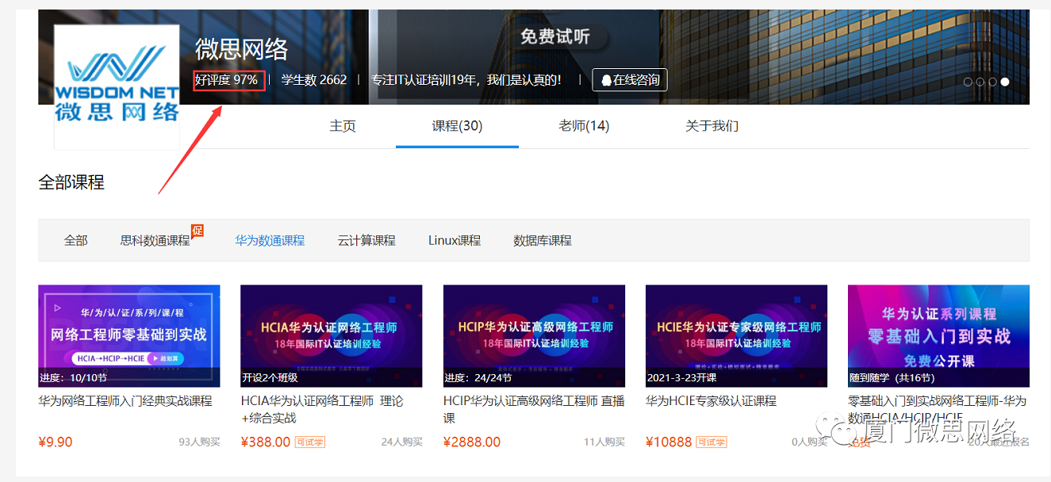
Task: Select the third banner carousel dot
Action: point(993,82)
